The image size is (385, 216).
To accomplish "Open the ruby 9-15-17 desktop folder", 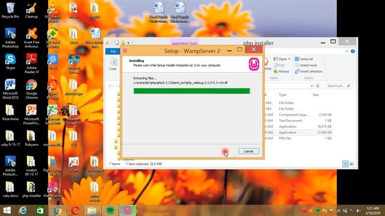I will [x=10, y=138].
